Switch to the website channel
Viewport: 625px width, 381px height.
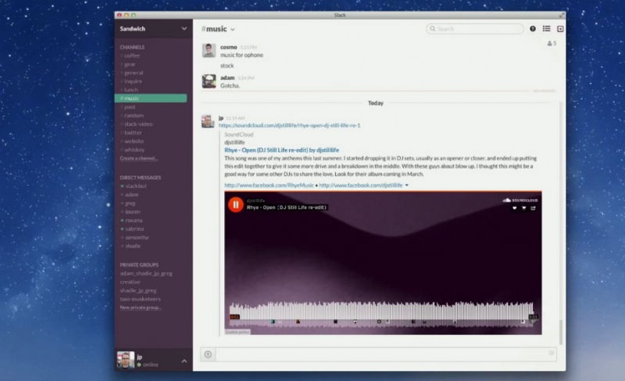click(x=134, y=142)
